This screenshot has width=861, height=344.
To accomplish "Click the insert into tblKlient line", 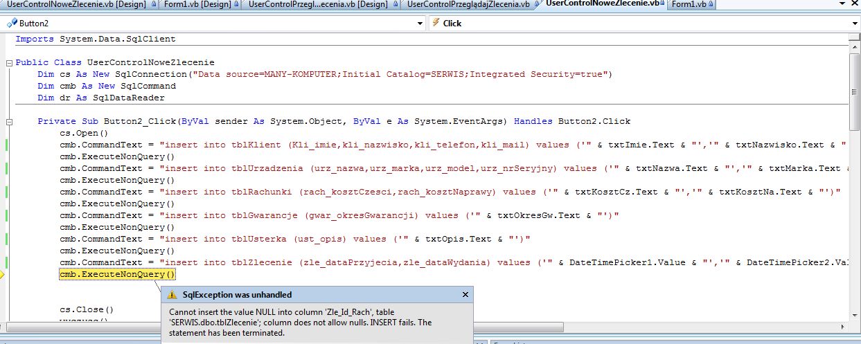I will pyautogui.click(x=454, y=145).
